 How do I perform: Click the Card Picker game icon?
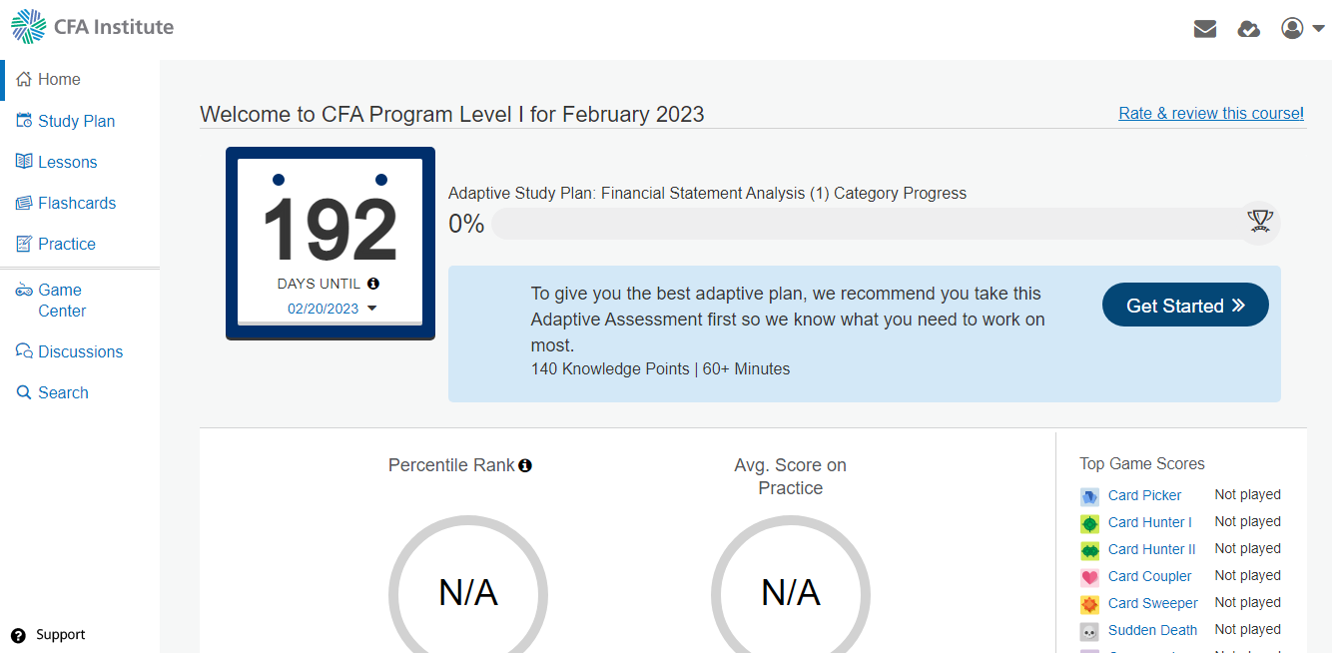click(1089, 496)
